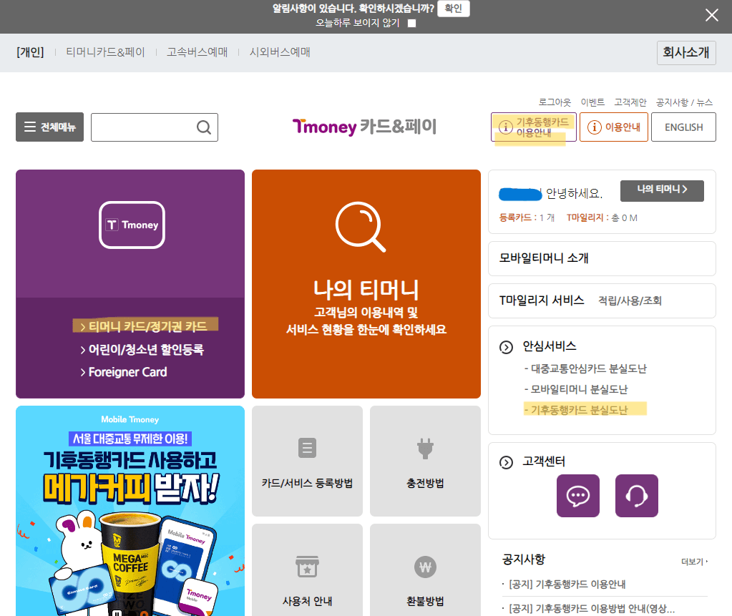Click 등록카드 count text
Screen dimensions: 732x616
point(527,218)
